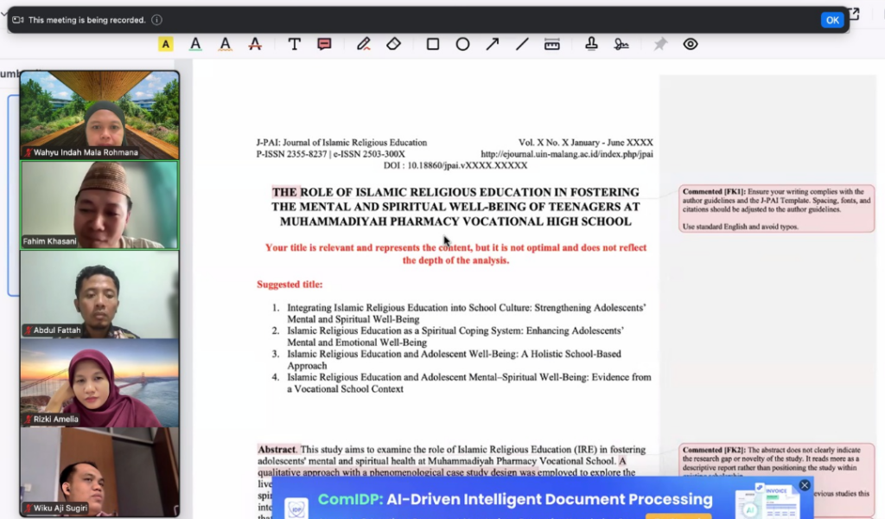Choose the Strikethrough text tool
Image resolution: width=885 pixels, height=519 pixels.
coord(255,44)
